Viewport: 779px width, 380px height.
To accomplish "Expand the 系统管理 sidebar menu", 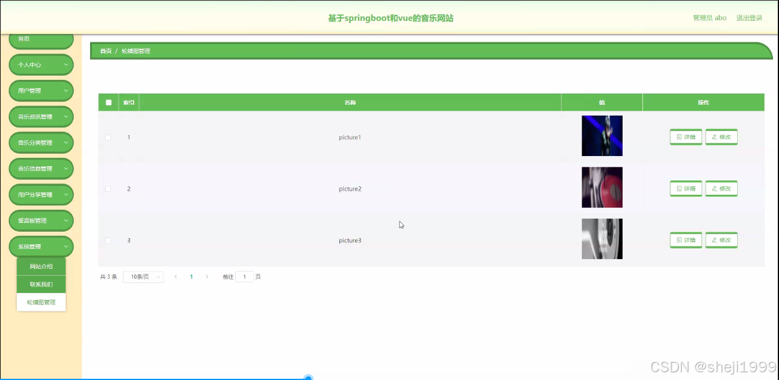I will pyautogui.click(x=41, y=246).
